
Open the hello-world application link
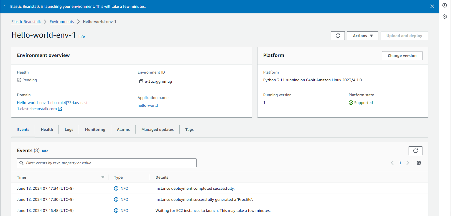point(148,105)
